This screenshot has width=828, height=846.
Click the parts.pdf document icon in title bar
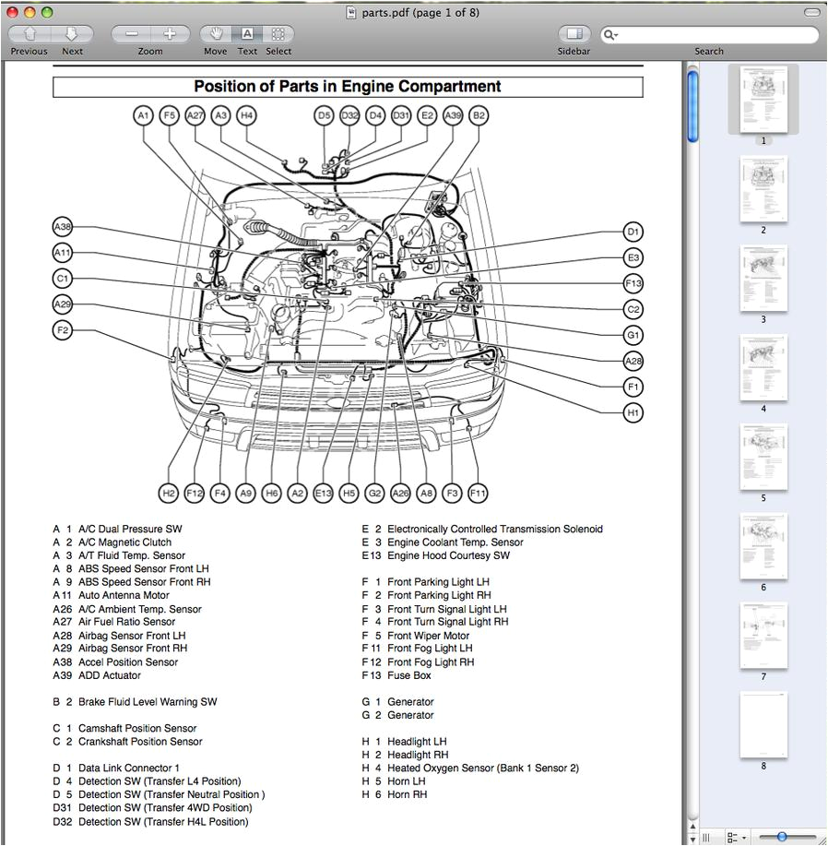pyautogui.click(x=350, y=12)
